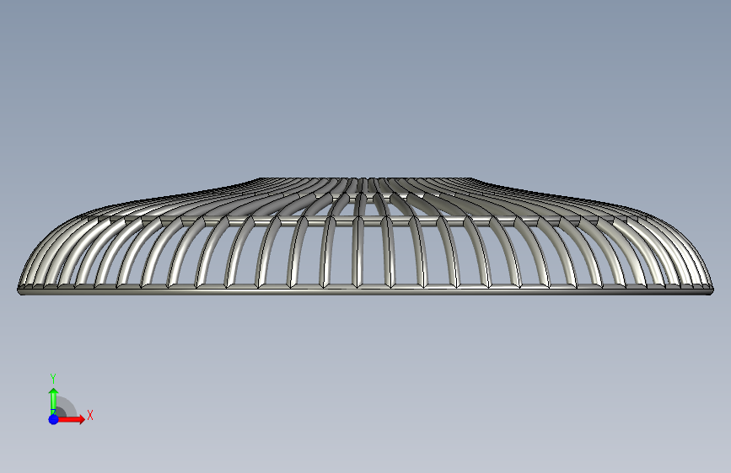Click the green Y axis arrow of the triad
Viewport: 731px width, 473px height.
pyautogui.click(x=54, y=401)
